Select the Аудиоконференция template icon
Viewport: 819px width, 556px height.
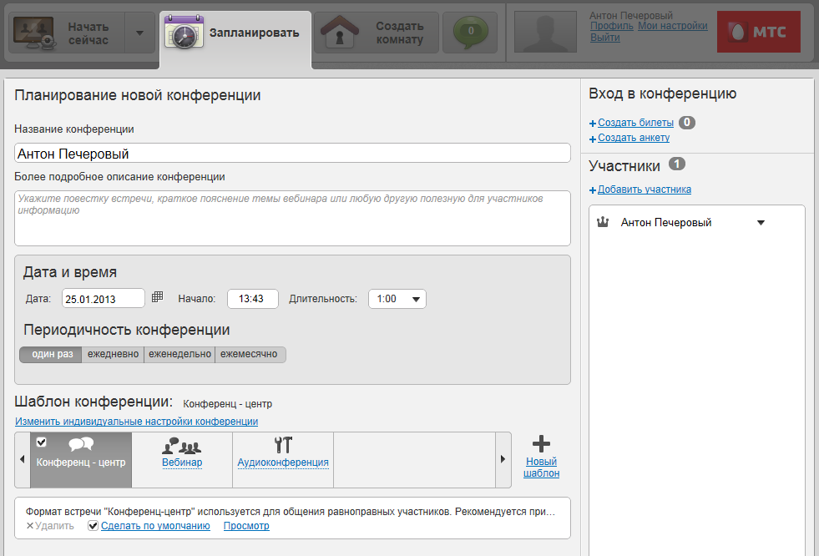click(283, 444)
